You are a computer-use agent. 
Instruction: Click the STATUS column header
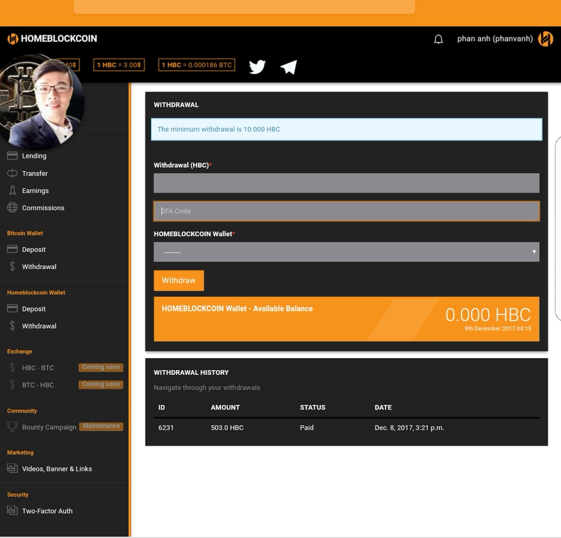(x=313, y=408)
